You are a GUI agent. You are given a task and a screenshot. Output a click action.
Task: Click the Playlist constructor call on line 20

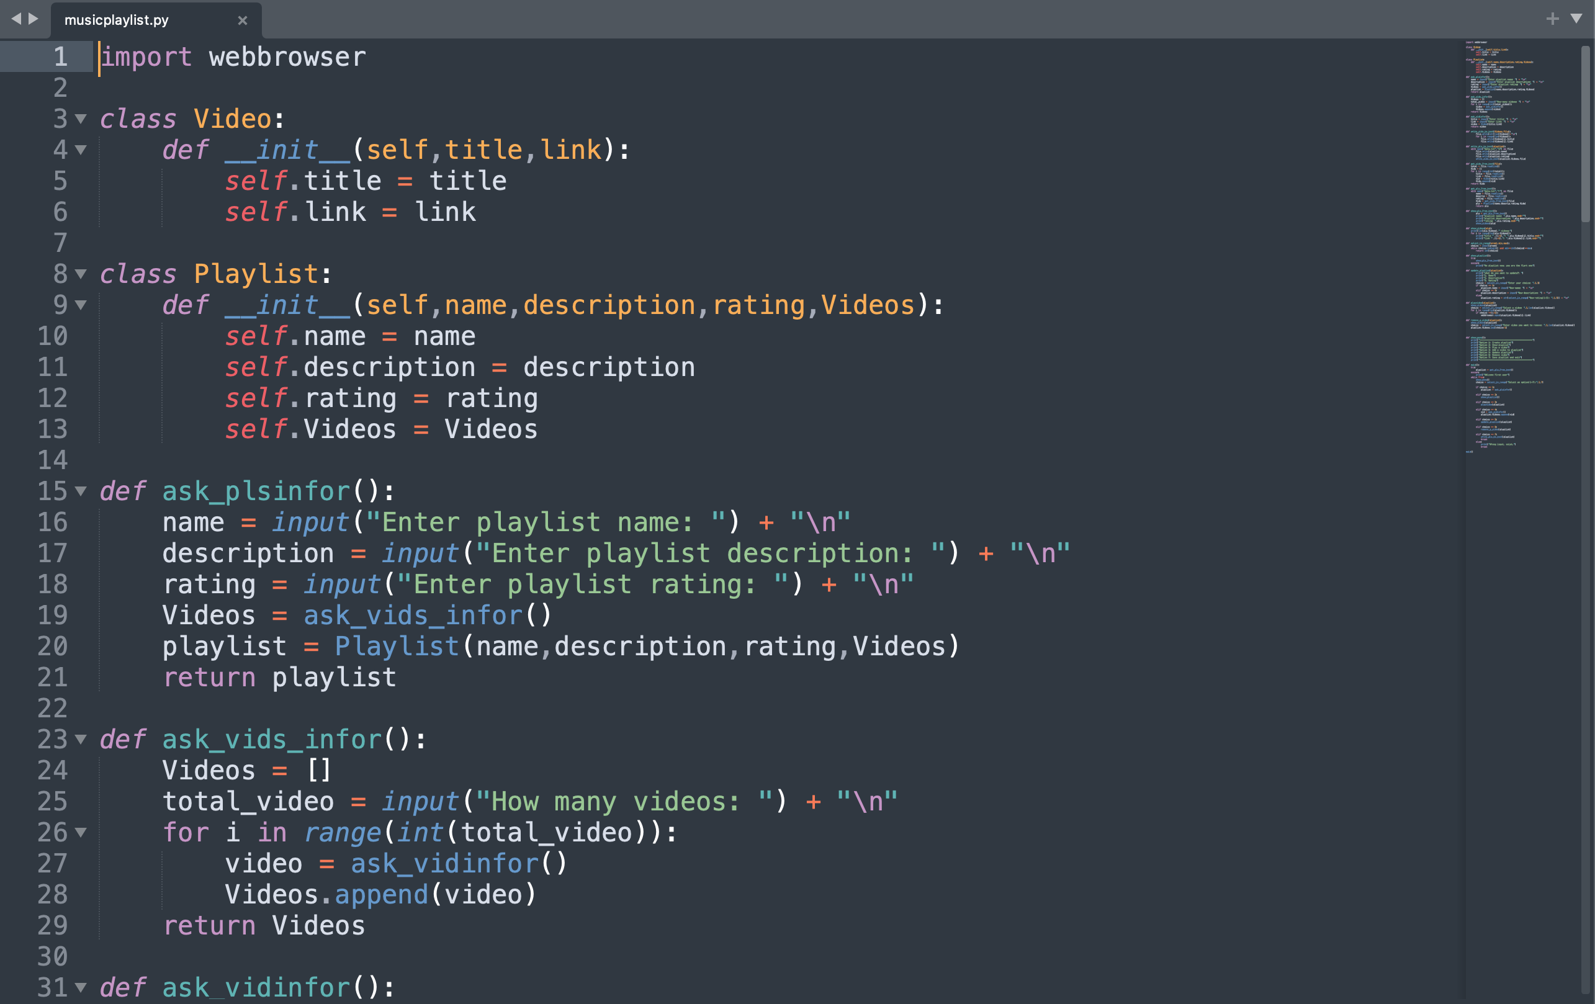pyautogui.click(x=396, y=647)
